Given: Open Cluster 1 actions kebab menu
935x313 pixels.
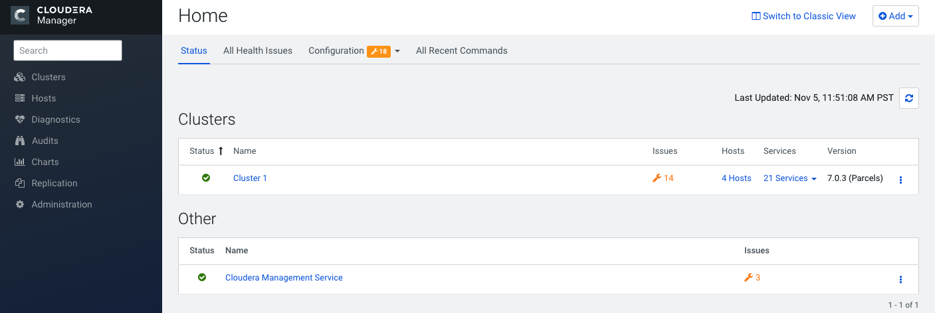Looking at the screenshot, I should (x=900, y=180).
